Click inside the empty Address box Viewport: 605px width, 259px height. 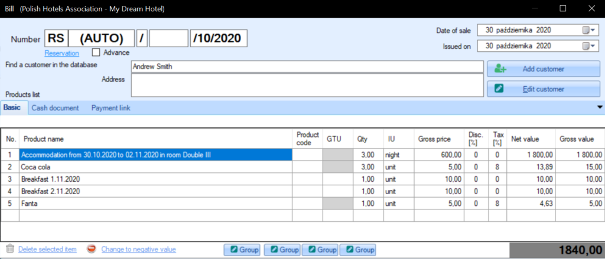[x=307, y=85]
